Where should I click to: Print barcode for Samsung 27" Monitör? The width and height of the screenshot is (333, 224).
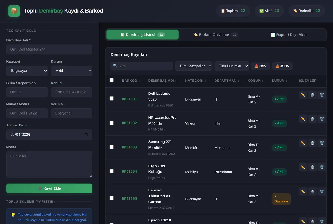coord(312,143)
